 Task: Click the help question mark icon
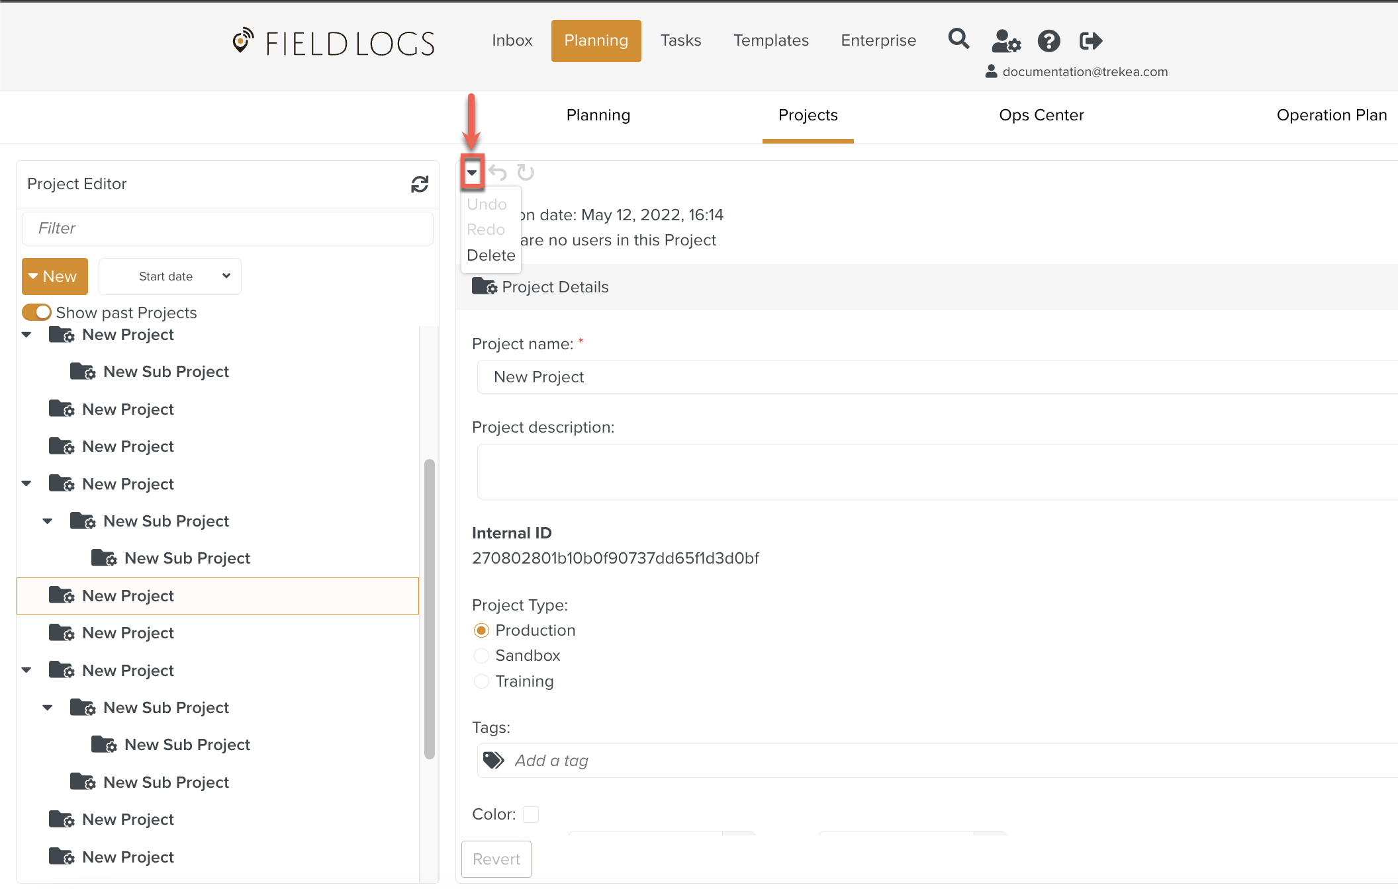coord(1048,41)
